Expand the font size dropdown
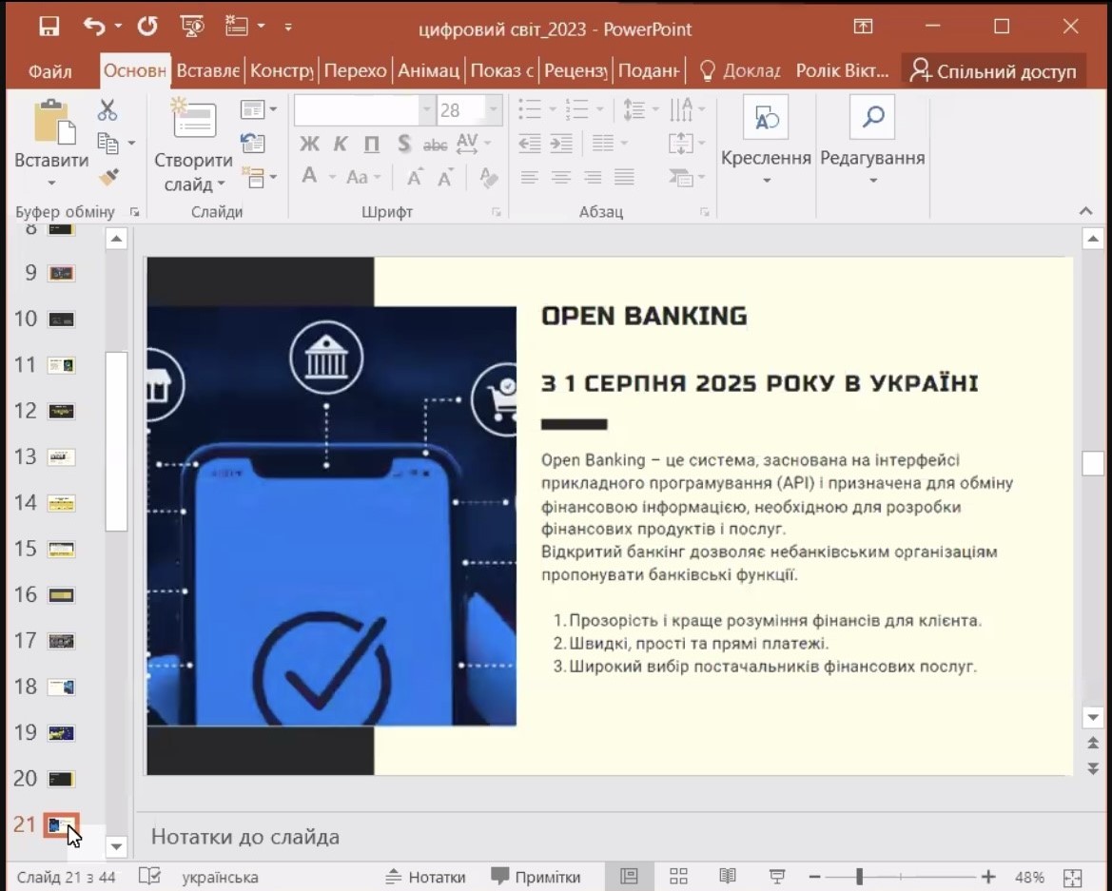The width and height of the screenshot is (1112, 891). pyautogui.click(x=493, y=110)
